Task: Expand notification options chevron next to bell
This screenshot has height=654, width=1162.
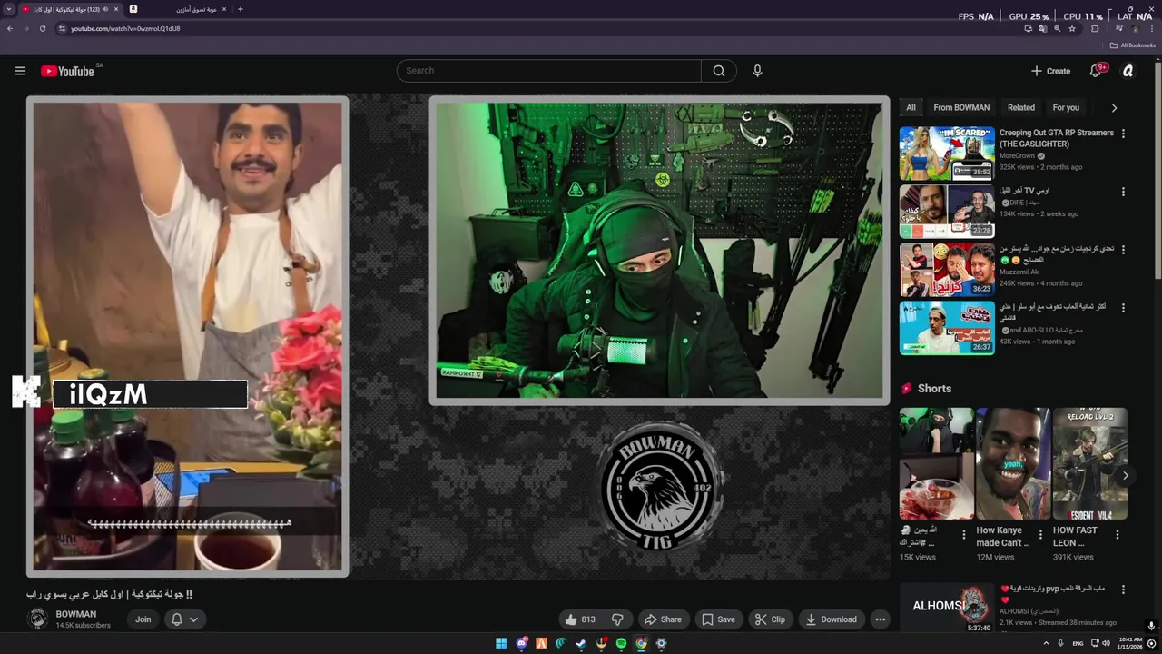Action: click(193, 619)
